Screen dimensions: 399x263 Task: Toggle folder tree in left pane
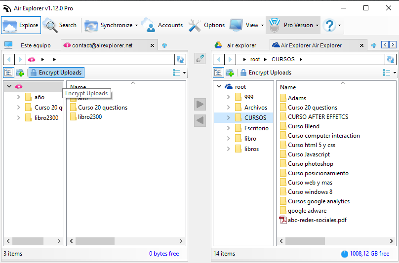point(8,73)
